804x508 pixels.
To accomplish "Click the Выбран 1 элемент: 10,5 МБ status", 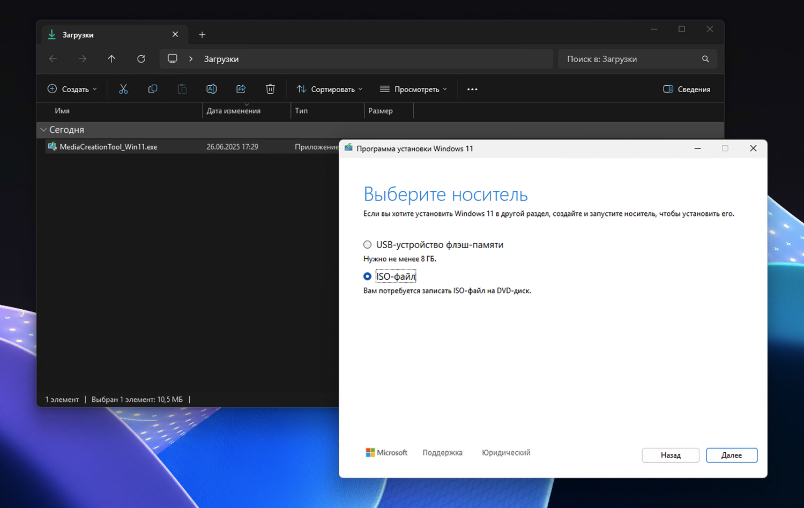I will 137,400.
